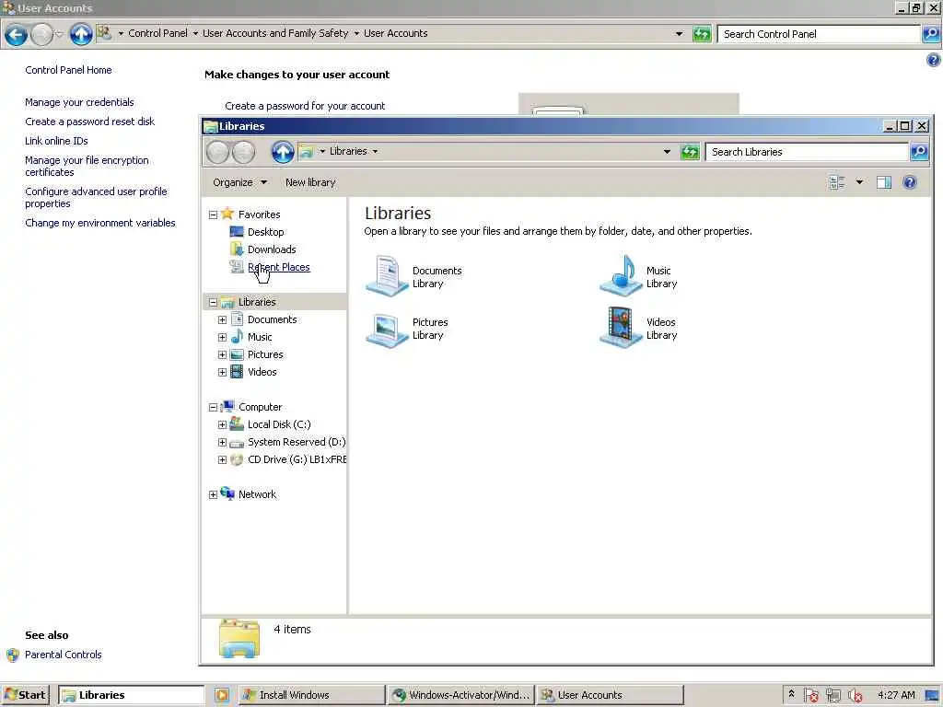Toggle the preview pane icon
The image size is (943, 707).
pyautogui.click(x=883, y=182)
